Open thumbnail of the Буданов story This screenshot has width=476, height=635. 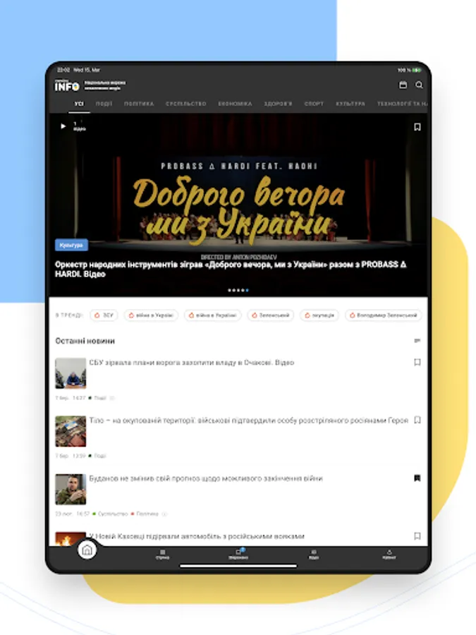coord(71,489)
